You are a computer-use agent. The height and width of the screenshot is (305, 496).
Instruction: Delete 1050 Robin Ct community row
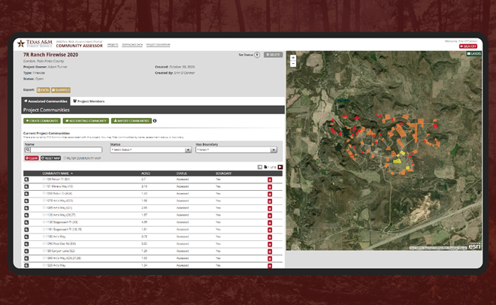pos(270,194)
